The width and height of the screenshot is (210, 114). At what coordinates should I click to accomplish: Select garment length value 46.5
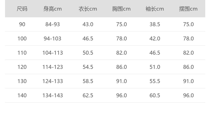(88, 39)
